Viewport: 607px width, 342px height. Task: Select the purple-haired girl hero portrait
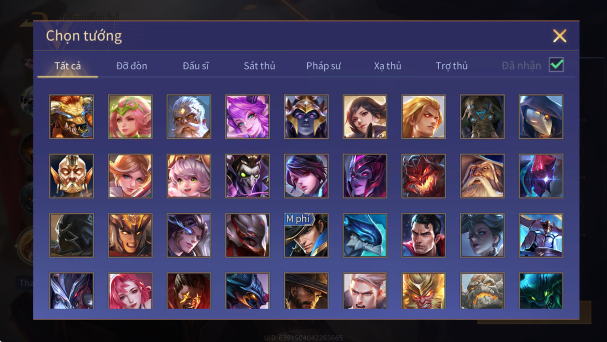click(x=247, y=117)
